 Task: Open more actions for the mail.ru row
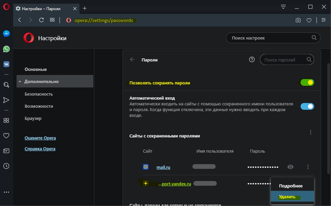308,167
